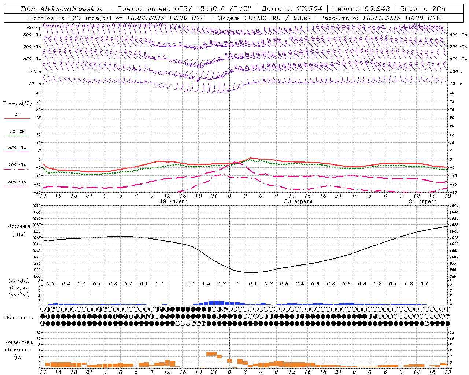Click the Осадки panel label
469x375 pixels.
tap(19, 288)
